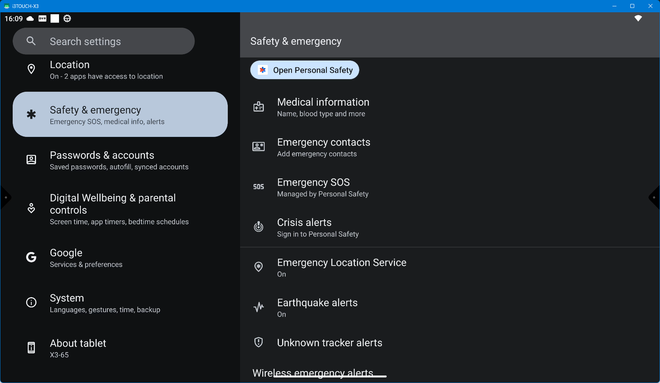Screen dimensions: 660x383
Task: Click the Google G icon
Action: point(31,258)
